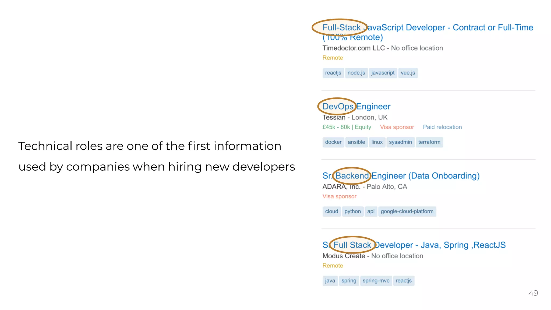
Task: Click Visa sponsor label under ADARA listing
Action: [x=339, y=196]
